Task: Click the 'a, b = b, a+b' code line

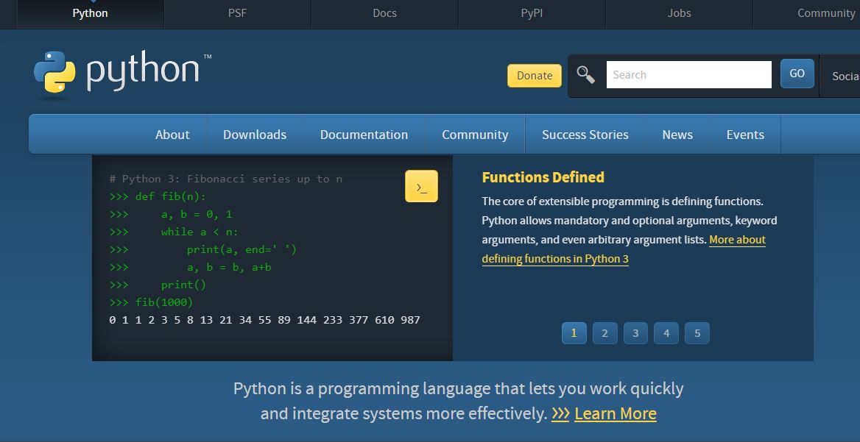Action: 190,267
